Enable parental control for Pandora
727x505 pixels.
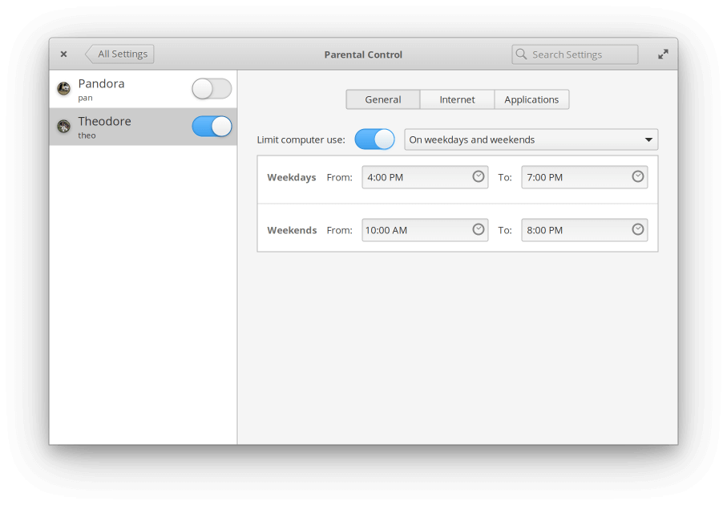coord(212,88)
